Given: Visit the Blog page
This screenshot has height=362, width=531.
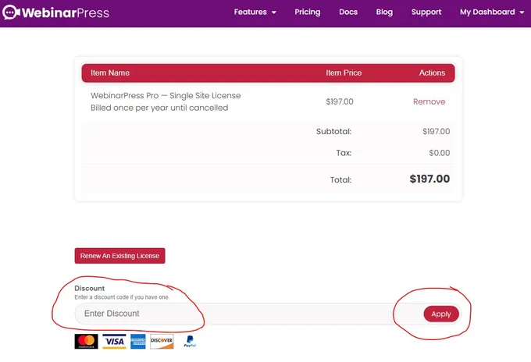Looking at the screenshot, I should 384,12.
